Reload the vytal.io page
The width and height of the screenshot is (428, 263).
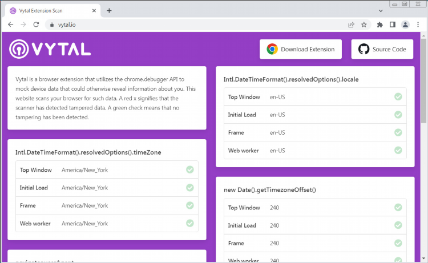(36, 25)
